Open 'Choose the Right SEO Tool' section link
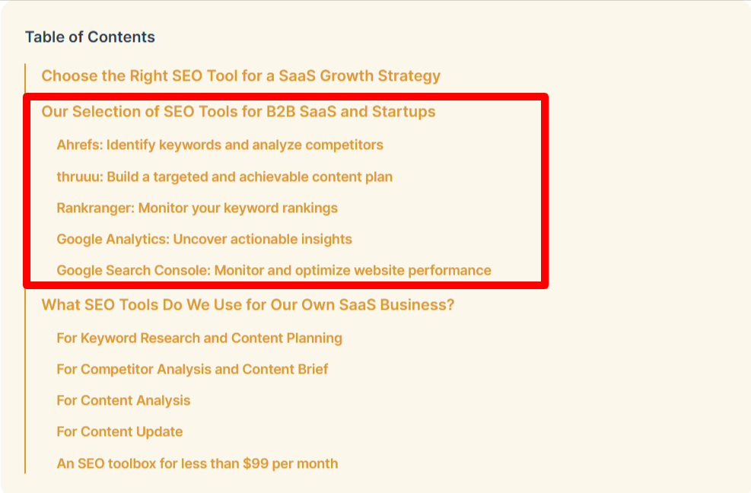This screenshot has height=493, width=751. [x=240, y=75]
